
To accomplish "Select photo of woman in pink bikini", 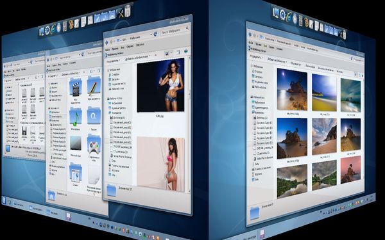I will click(x=161, y=164).
